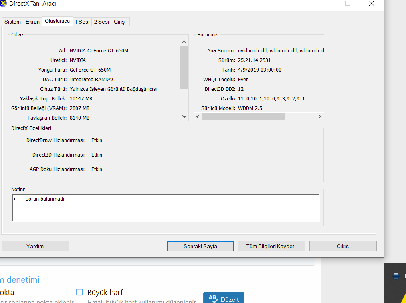This screenshot has height=303, width=406.
Task: Click Cihaz panel scroll up arrow
Action: tap(184, 42)
